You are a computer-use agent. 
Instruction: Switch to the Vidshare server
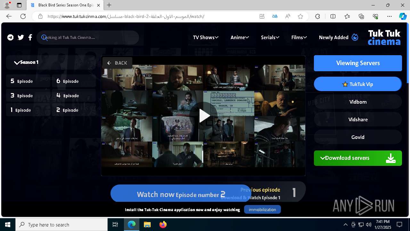point(358,120)
